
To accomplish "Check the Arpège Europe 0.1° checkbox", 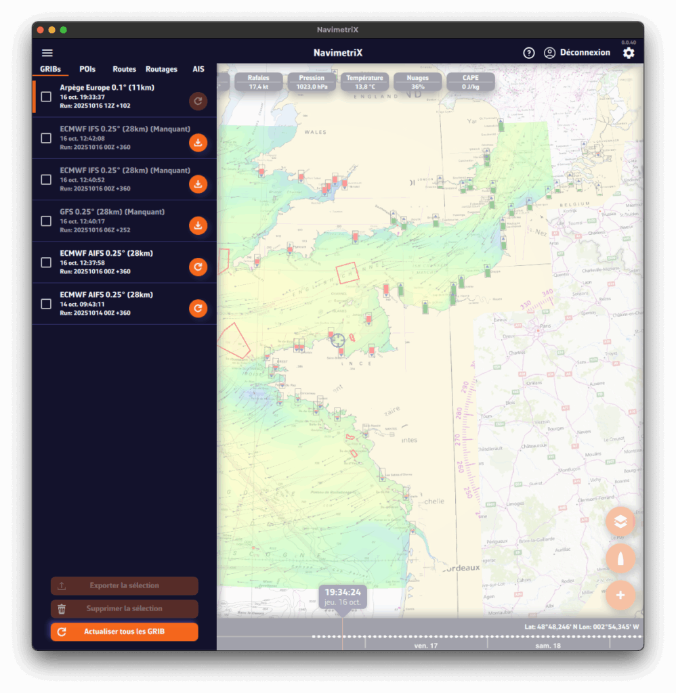I will coord(46,97).
